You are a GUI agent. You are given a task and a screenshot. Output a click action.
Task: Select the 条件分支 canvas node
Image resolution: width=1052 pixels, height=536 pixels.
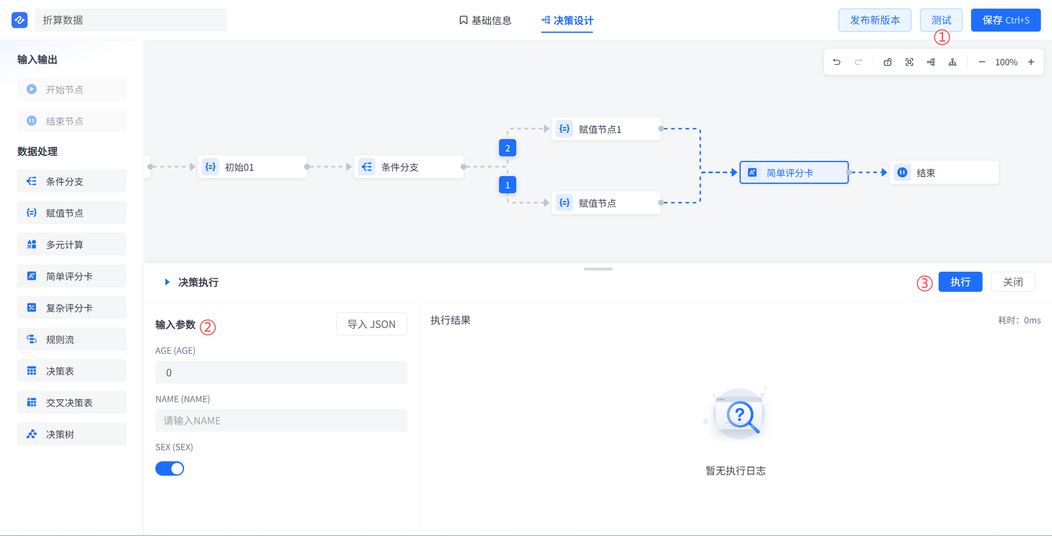click(x=409, y=167)
